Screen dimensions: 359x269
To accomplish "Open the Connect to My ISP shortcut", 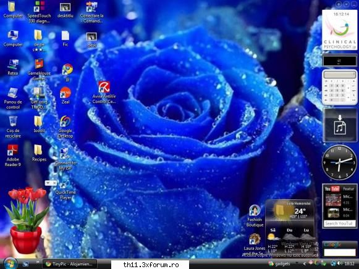I will coord(65,159).
